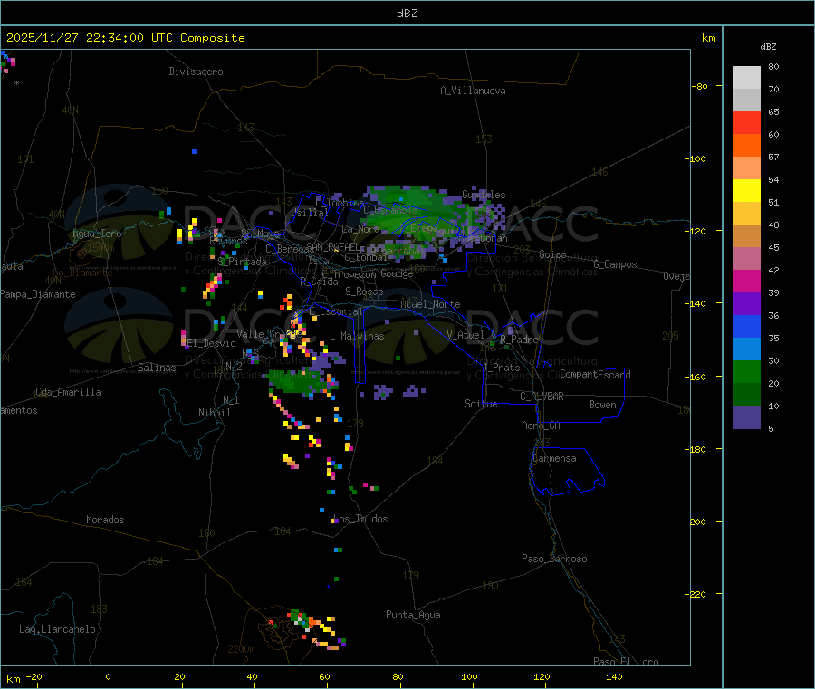Click the Punta_Agua label
Viewport: 815px width, 689px height.
click(x=413, y=615)
